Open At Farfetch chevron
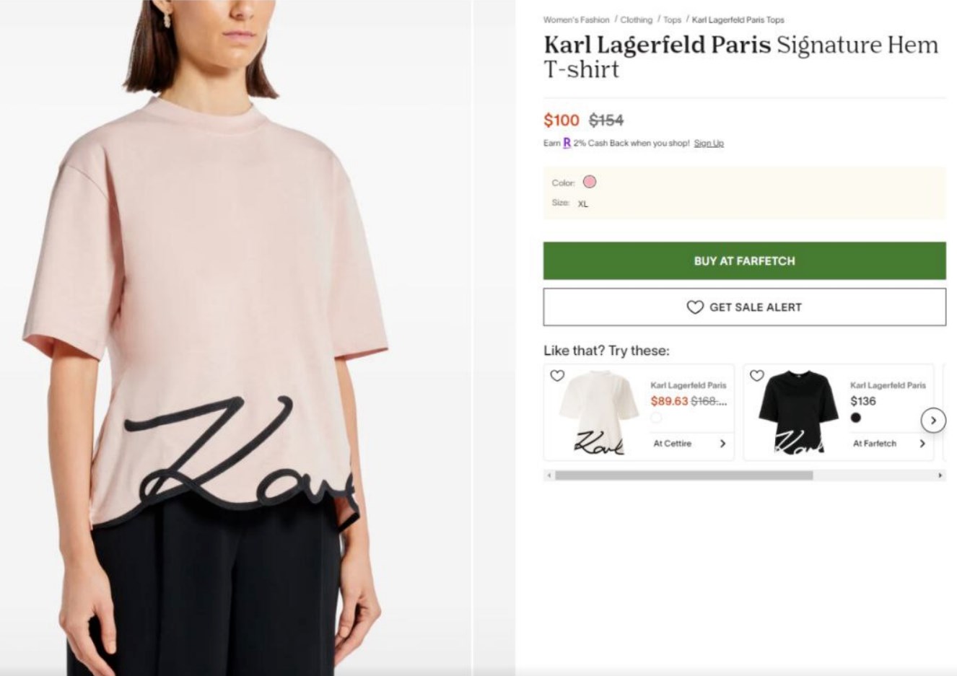Viewport: 957px width, 676px height. (922, 444)
